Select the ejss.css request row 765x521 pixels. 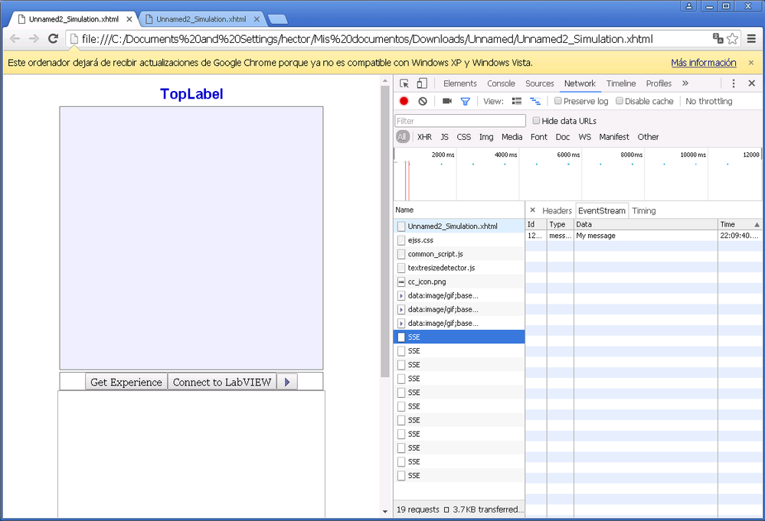tap(459, 239)
